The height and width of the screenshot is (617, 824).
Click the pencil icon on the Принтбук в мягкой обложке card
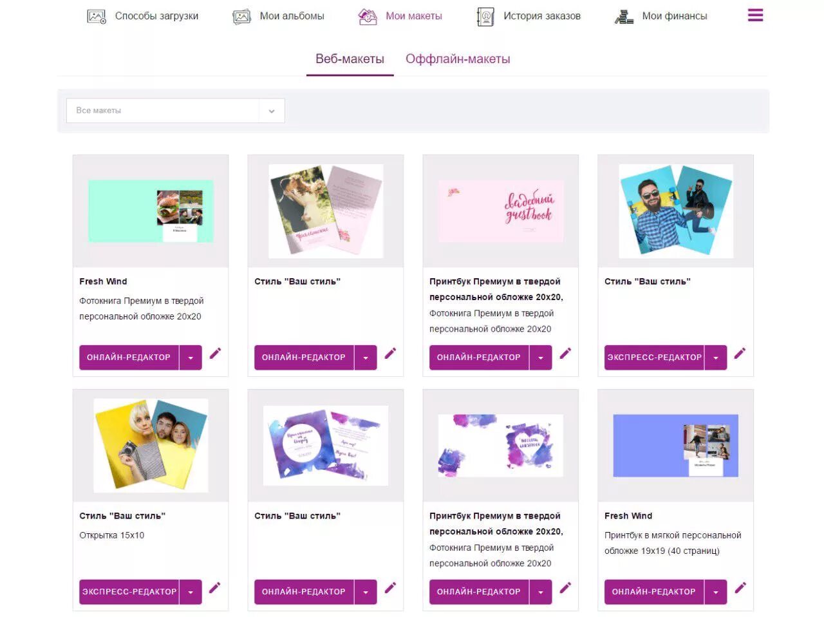740,587
